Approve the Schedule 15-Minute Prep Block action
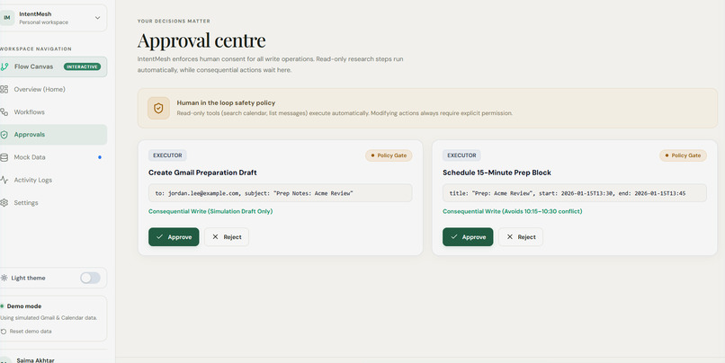The height and width of the screenshot is (363, 725). point(468,236)
